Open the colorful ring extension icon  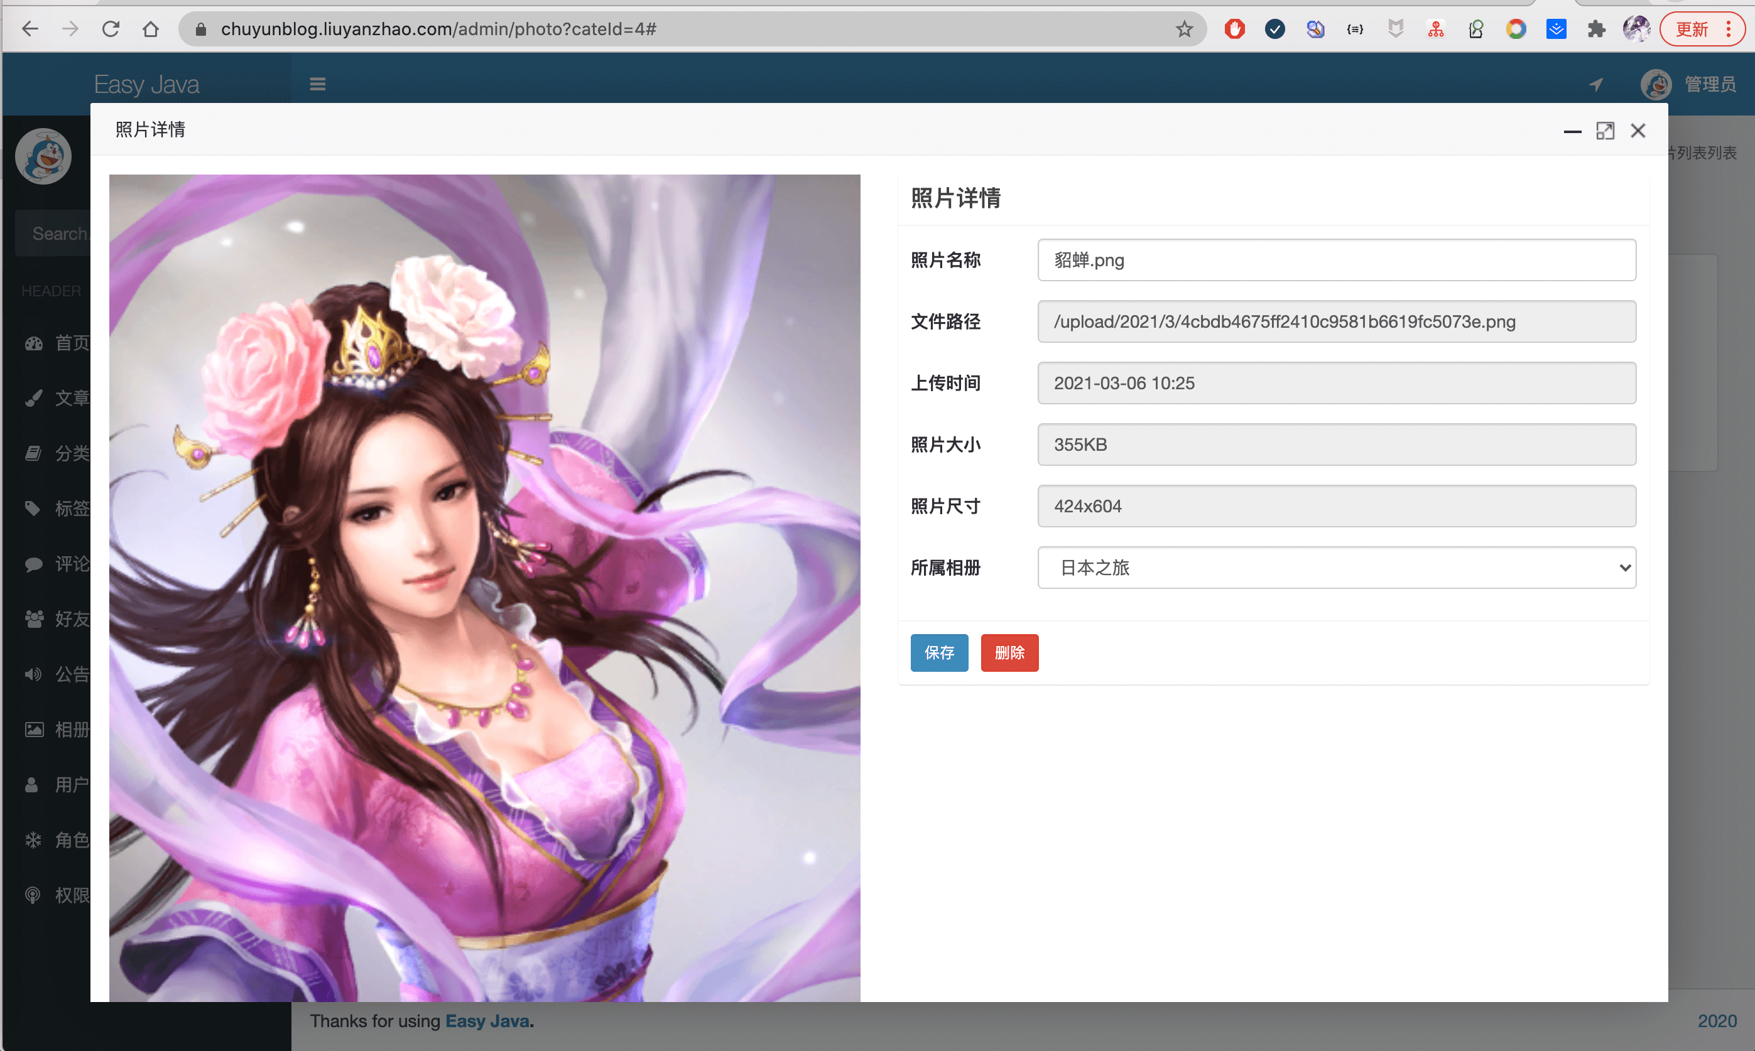tap(1516, 29)
